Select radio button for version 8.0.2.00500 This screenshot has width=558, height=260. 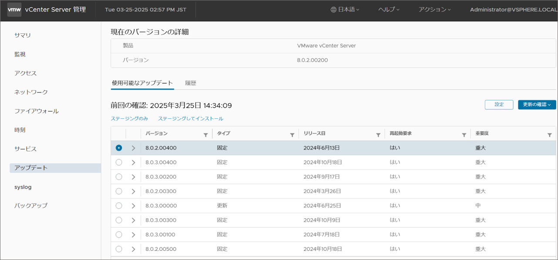click(119, 249)
